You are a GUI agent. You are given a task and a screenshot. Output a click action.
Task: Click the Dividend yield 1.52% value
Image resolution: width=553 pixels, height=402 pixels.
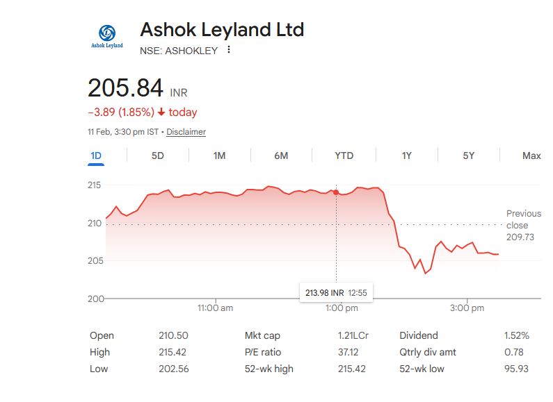pos(516,335)
